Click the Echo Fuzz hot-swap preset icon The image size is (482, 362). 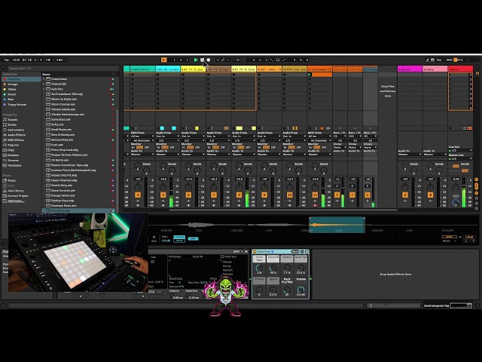302,251
